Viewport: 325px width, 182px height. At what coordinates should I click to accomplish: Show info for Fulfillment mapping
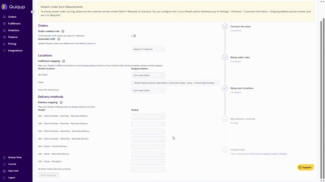click(63, 61)
